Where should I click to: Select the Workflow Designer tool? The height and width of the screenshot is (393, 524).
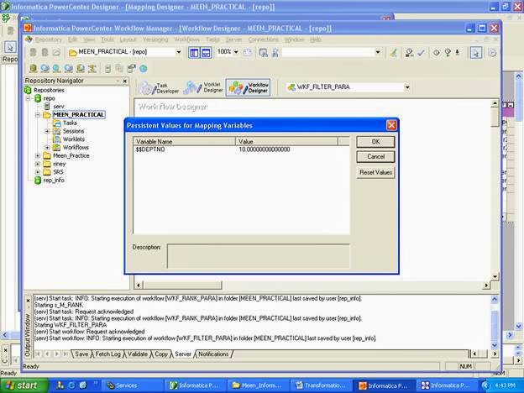point(249,87)
